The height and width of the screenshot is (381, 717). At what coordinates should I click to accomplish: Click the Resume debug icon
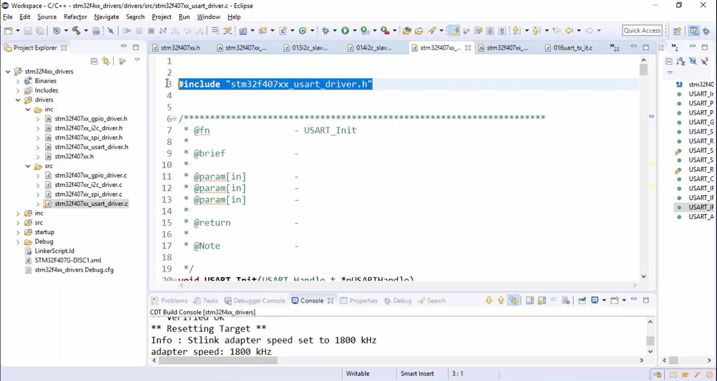127,31
